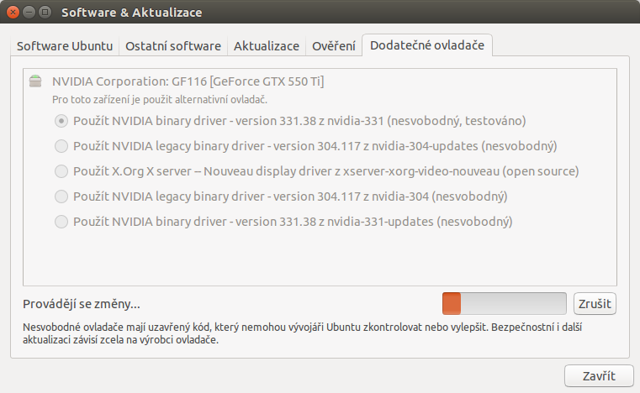This screenshot has width=640, height=393.
Task: Open the Software Ubuntu tab
Action: 65,46
